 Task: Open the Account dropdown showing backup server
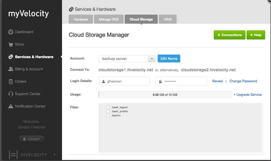(127, 59)
